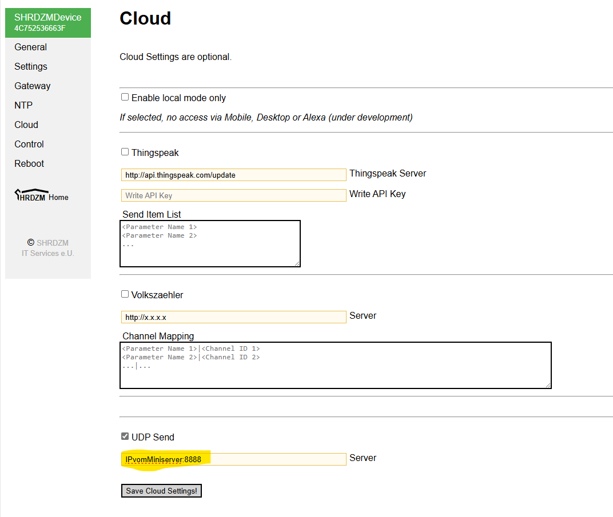Screen dimensions: 613x517
Task: Click the 'Cloud' page heading
Action: click(x=145, y=18)
